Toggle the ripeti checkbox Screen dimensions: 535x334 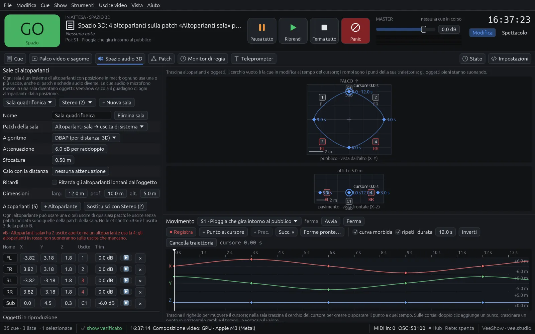pos(398,232)
